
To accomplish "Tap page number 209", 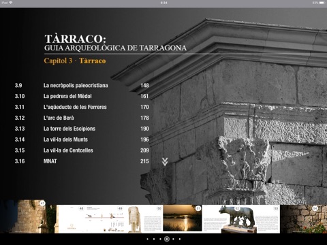I will tap(144, 150).
